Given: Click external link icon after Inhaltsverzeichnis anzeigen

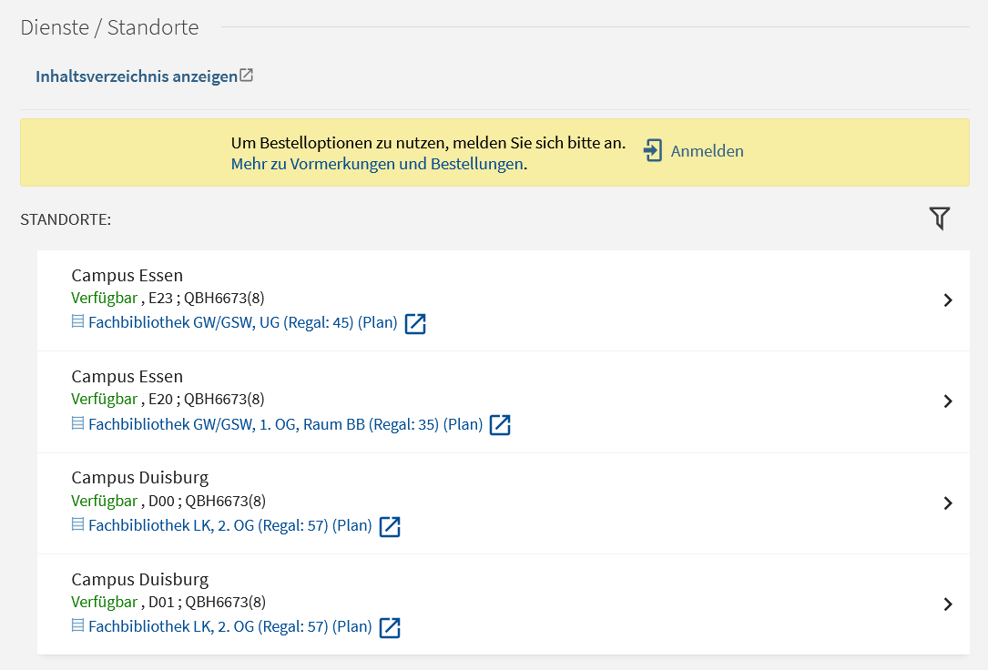Looking at the screenshot, I should coord(247,76).
